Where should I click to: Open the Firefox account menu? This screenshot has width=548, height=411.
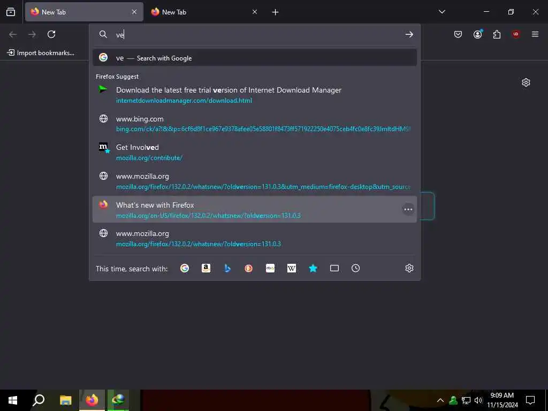tap(478, 34)
